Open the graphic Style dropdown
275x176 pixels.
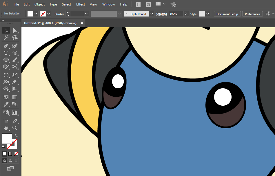tap(208, 14)
